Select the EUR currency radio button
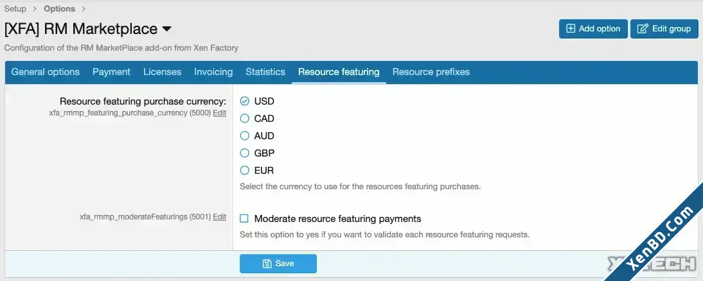Image resolution: width=703 pixels, height=281 pixels. click(244, 171)
